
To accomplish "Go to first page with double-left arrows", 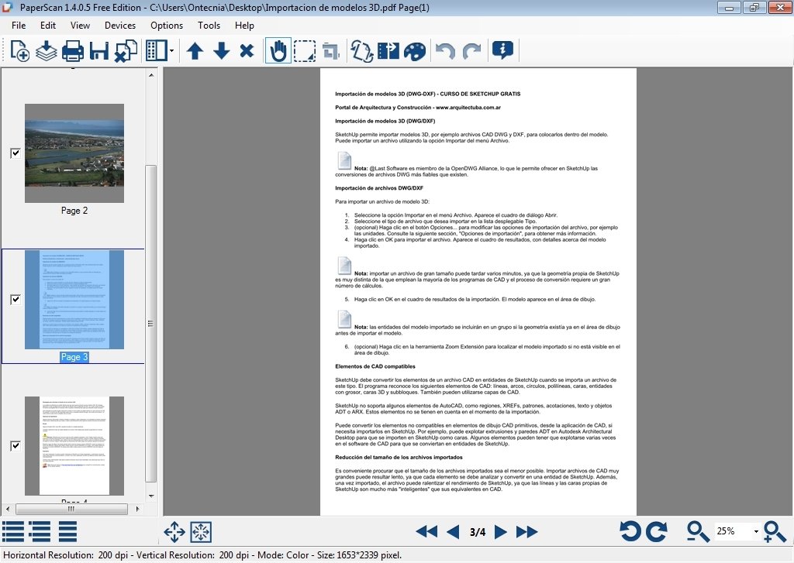I will pyautogui.click(x=426, y=532).
